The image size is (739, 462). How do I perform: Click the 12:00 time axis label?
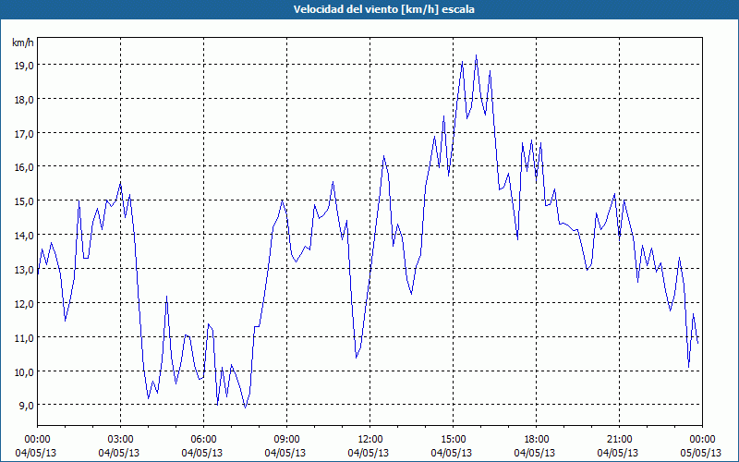click(x=369, y=440)
